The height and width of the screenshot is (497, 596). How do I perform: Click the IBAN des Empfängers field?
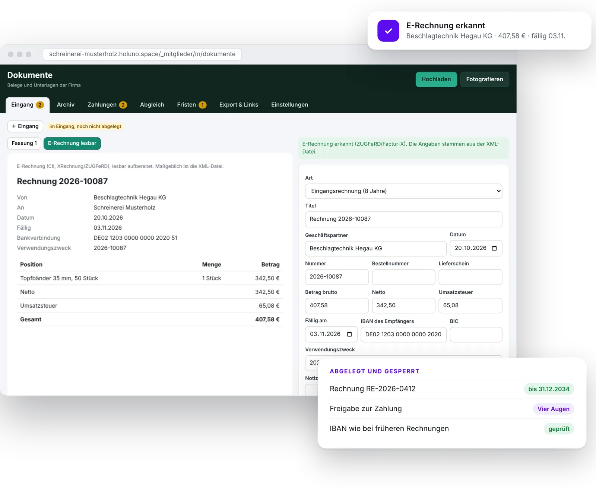pyautogui.click(x=403, y=334)
